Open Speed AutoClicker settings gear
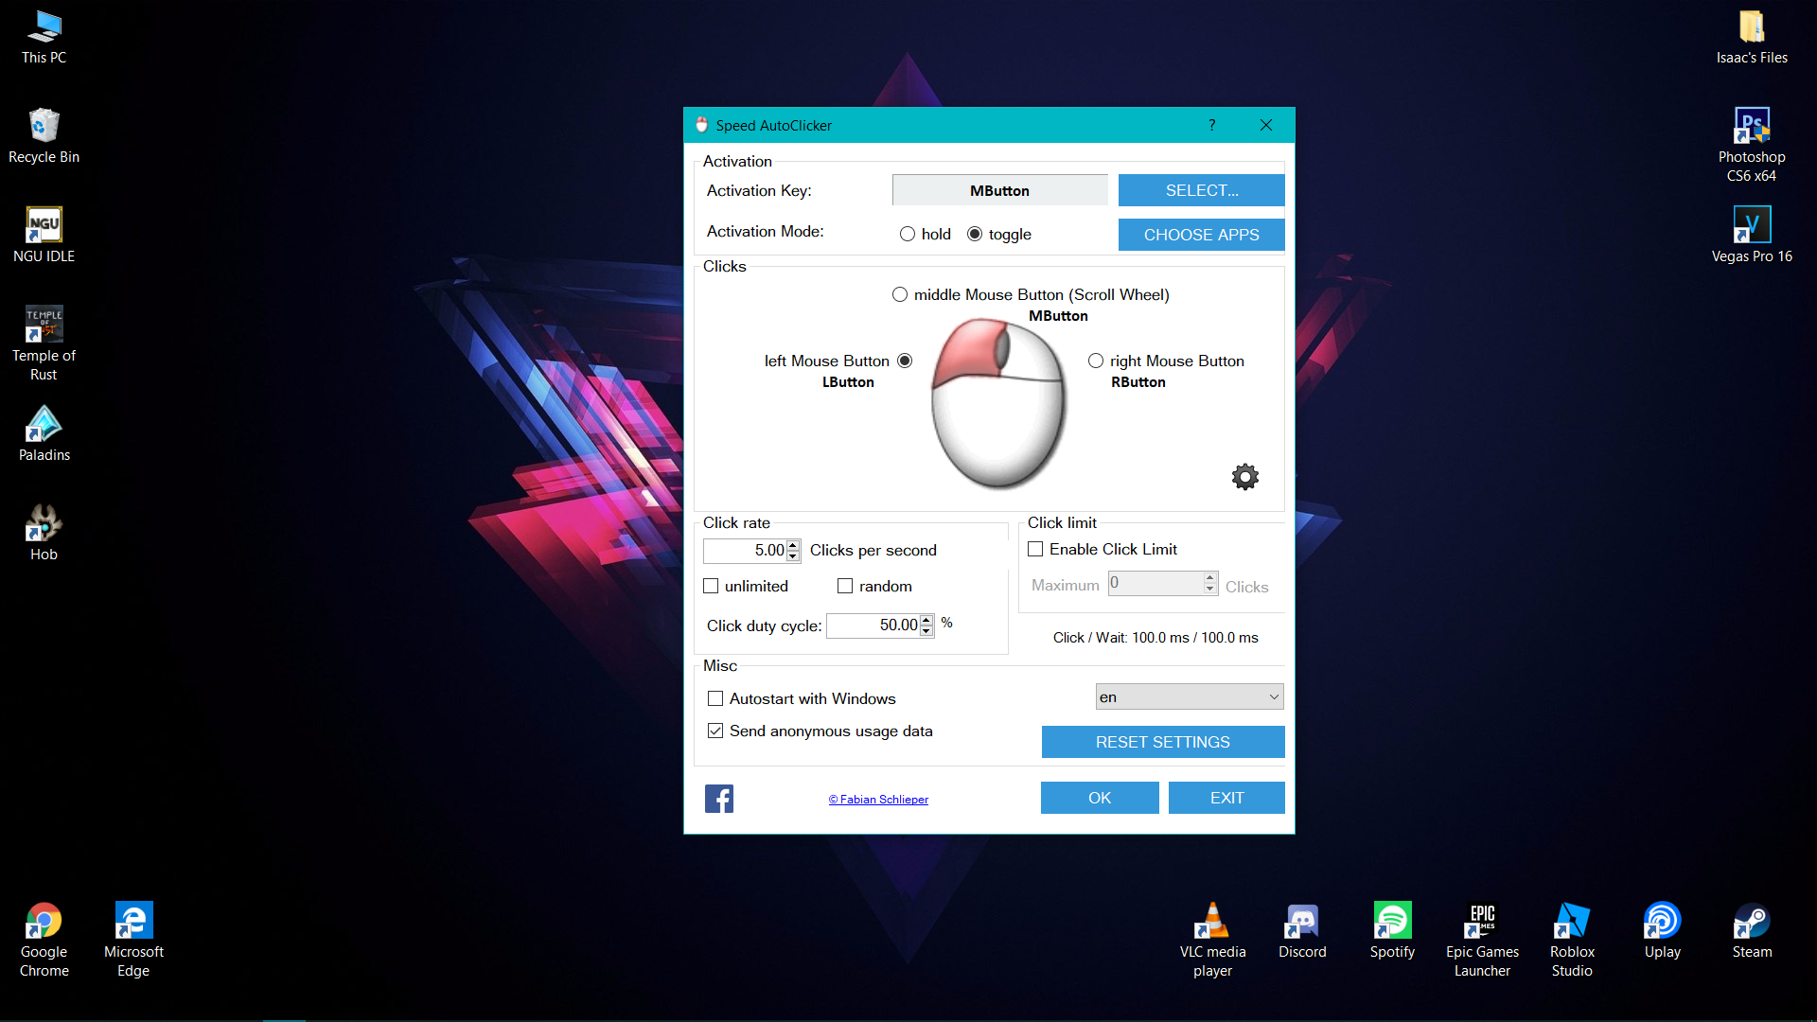The image size is (1817, 1022). [x=1245, y=477]
